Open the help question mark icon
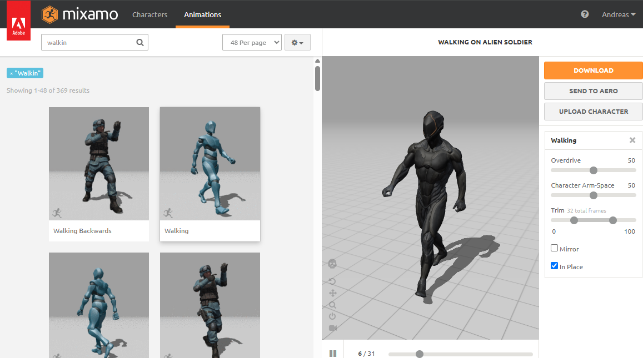The height and width of the screenshot is (358, 643). [x=585, y=14]
